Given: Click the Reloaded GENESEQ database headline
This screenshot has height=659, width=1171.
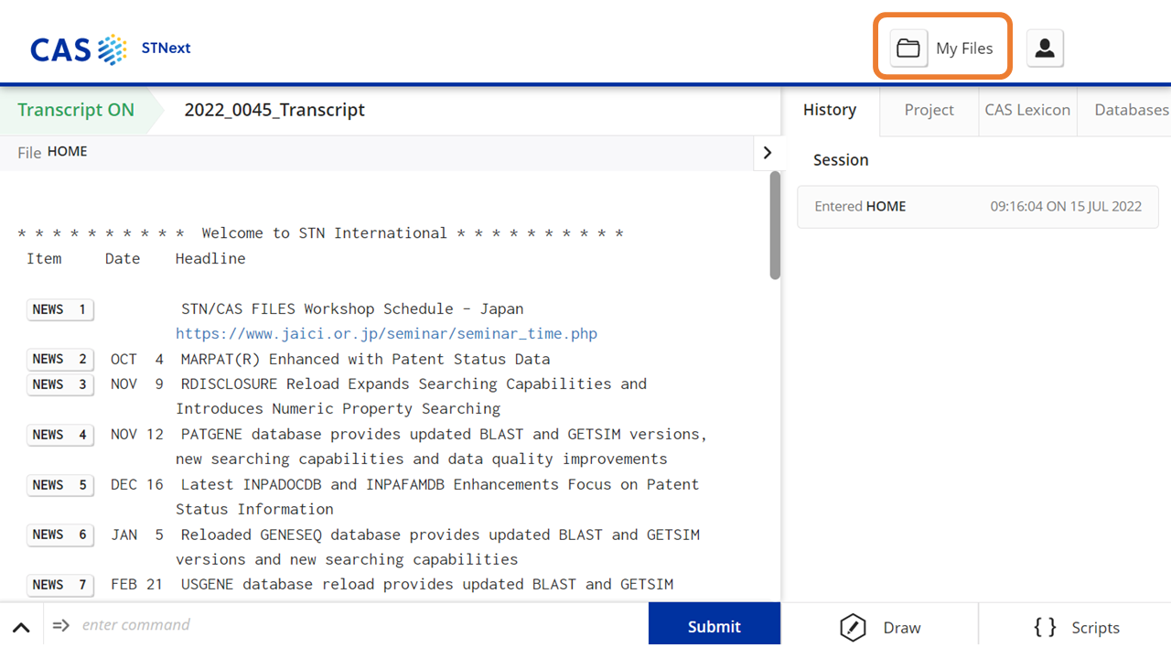Looking at the screenshot, I should tap(437, 546).
